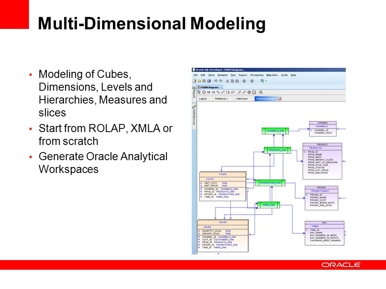Screen dimensions: 386x289
Task: Select the first rectangle shape tool
Action: point(209,92)
